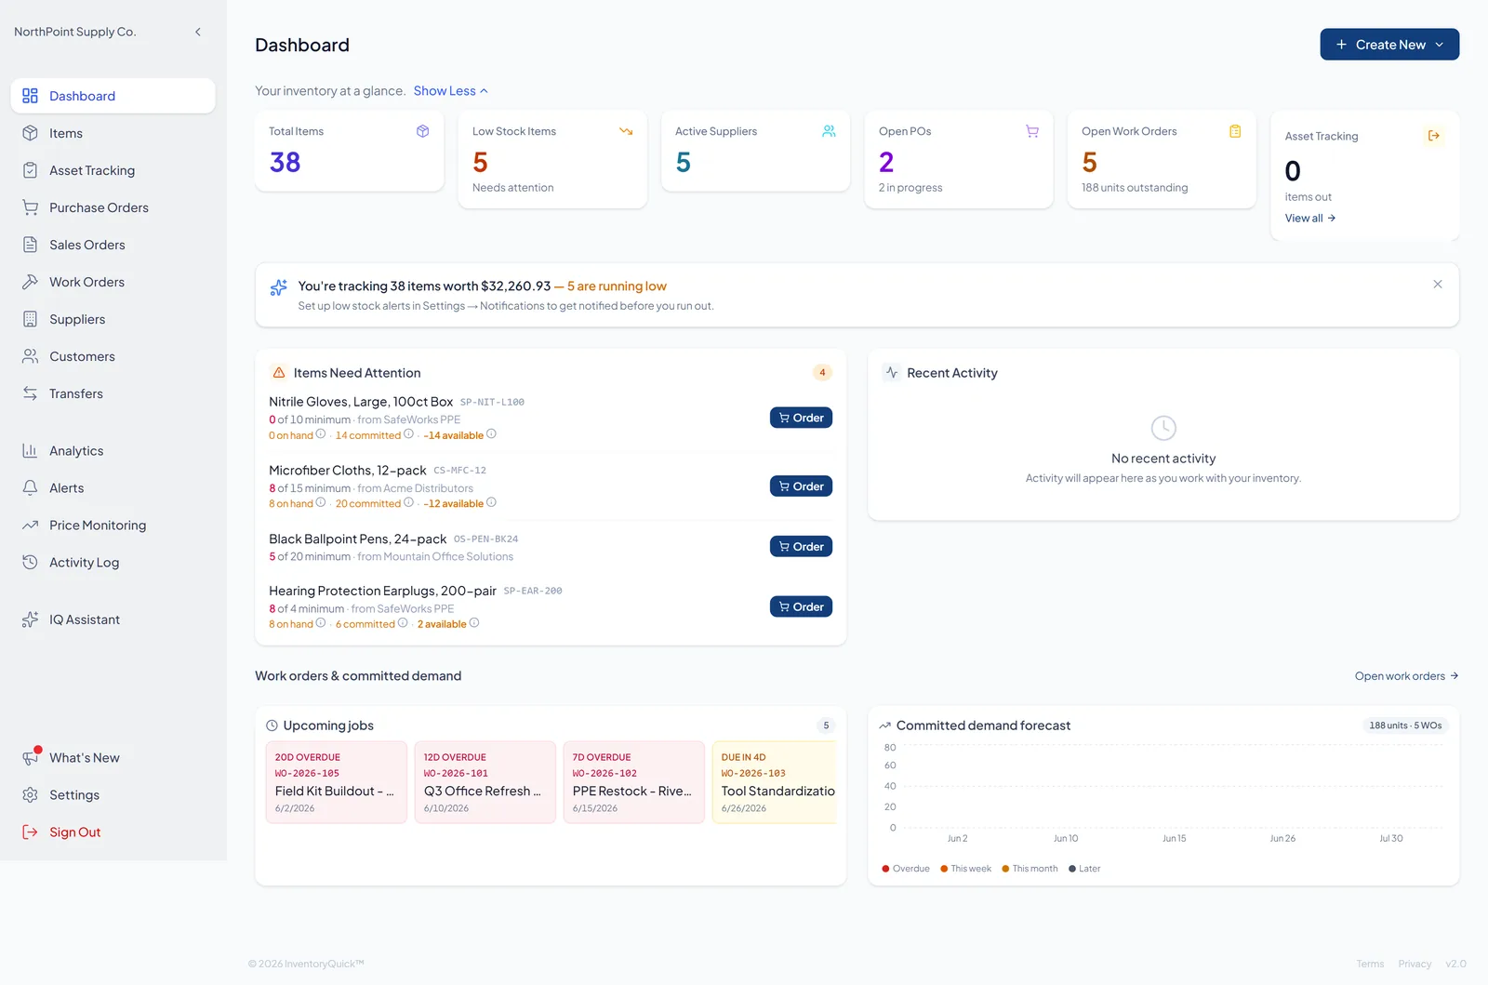Collapse the summary with Show Less
Screen dimensions: 1488x985
pos(451,90)
